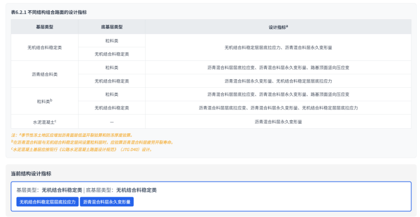Select the 水泥混凝土 base type cell
The image size is (420, 217).
45,122
